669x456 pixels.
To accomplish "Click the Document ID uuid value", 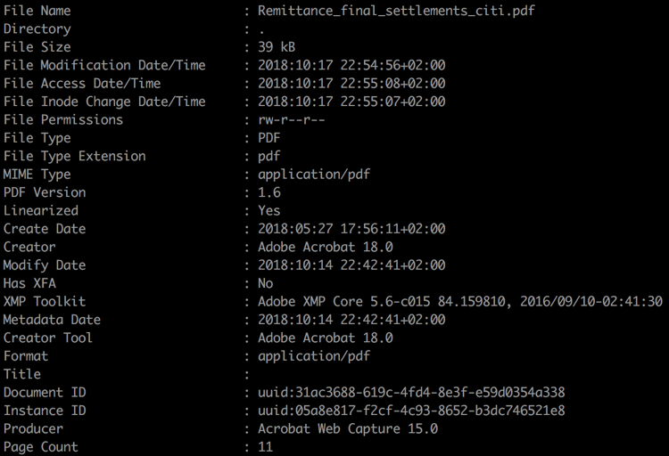I will click(x=411, y=393).
